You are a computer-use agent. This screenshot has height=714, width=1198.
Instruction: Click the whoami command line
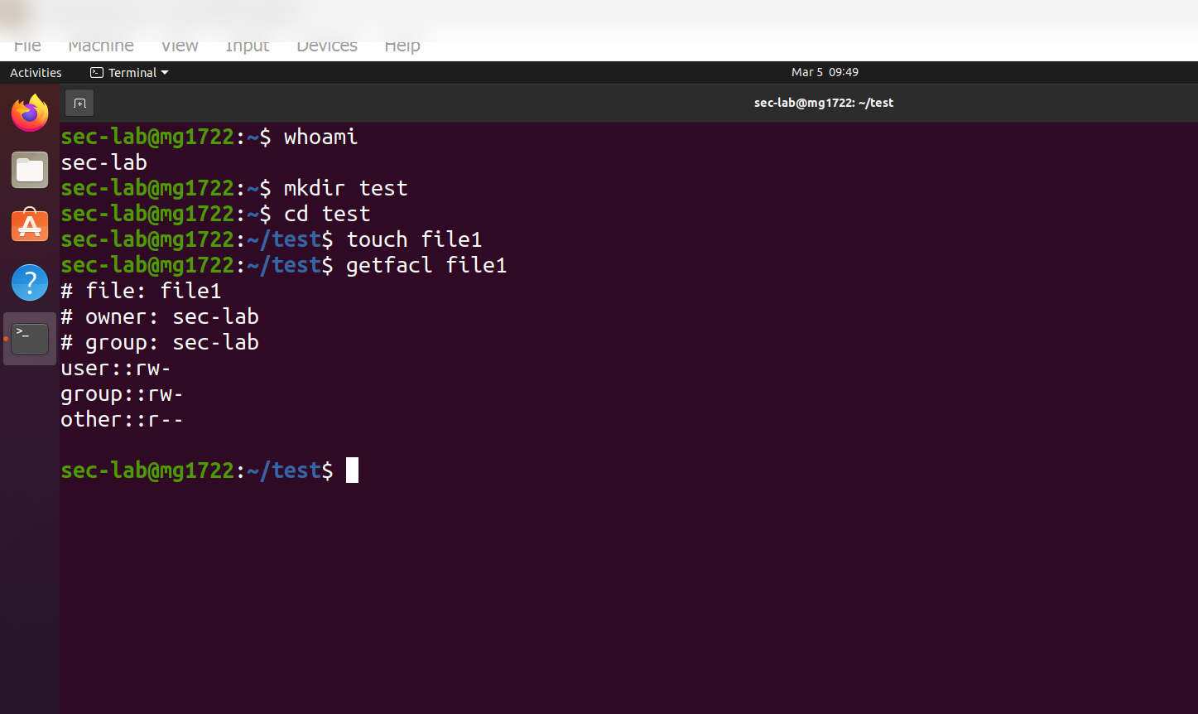click(209, 137)
